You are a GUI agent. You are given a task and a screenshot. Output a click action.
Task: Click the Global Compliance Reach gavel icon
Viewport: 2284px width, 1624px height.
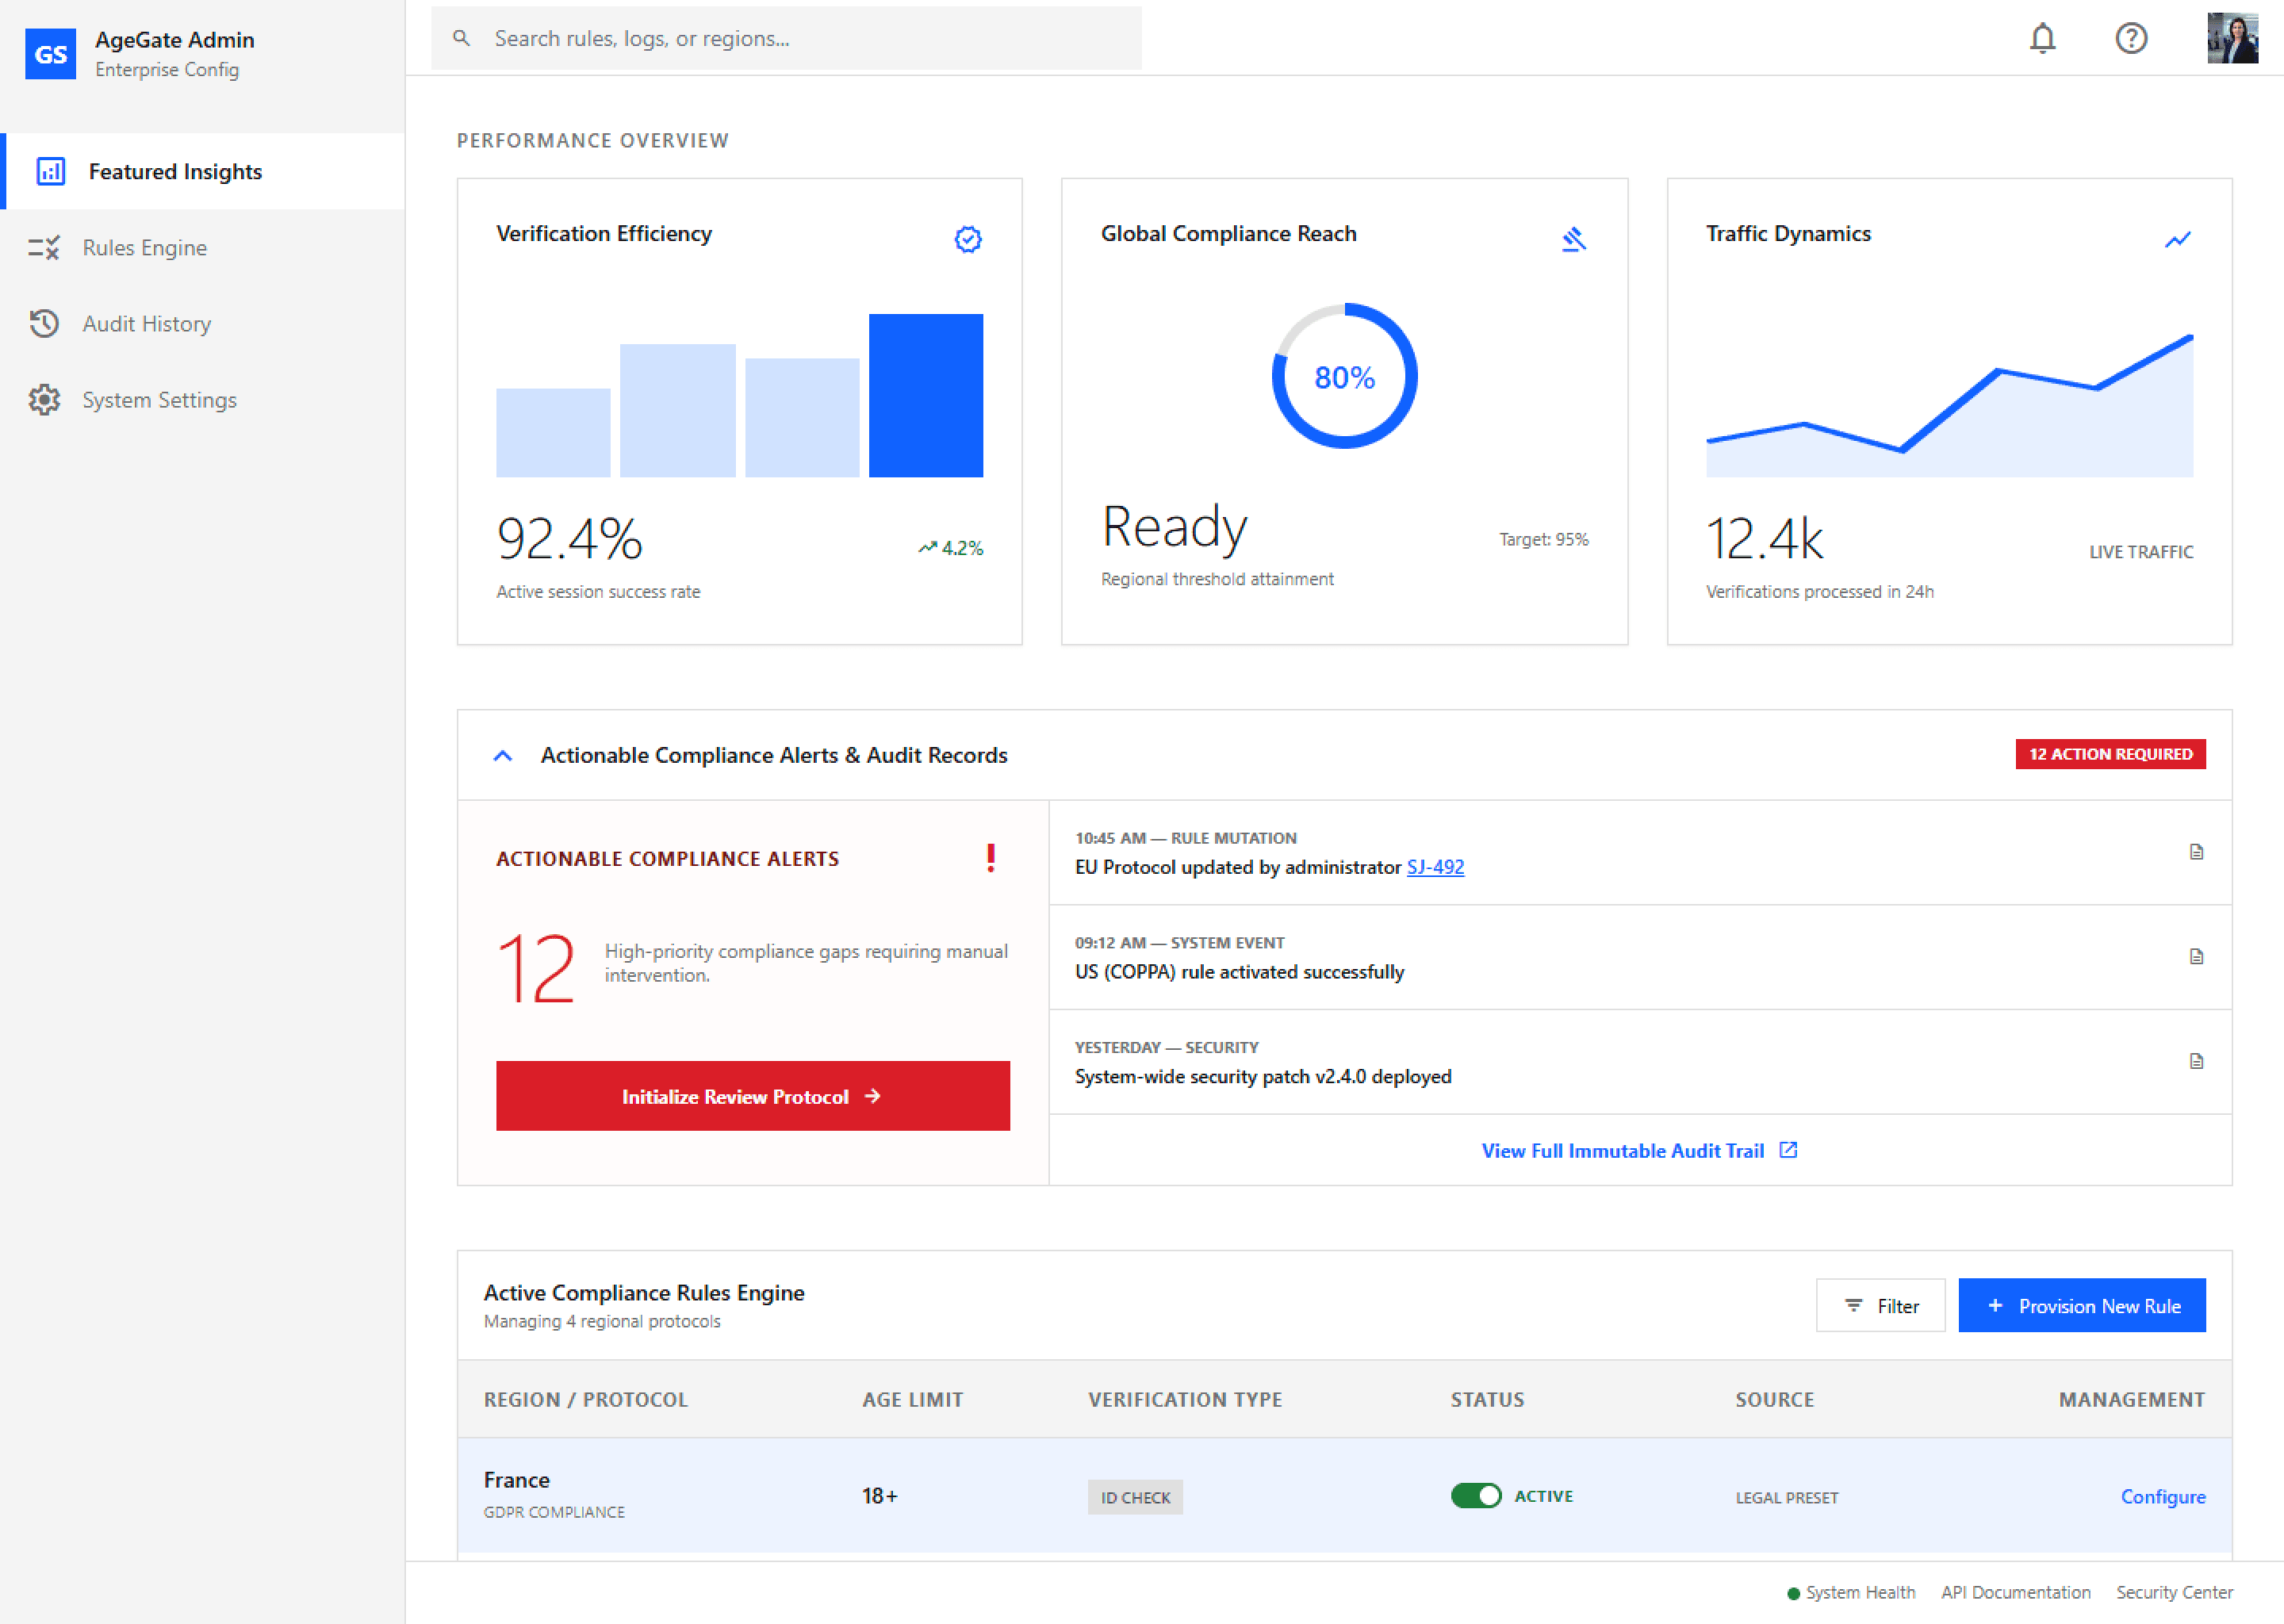pos(1573,239)
